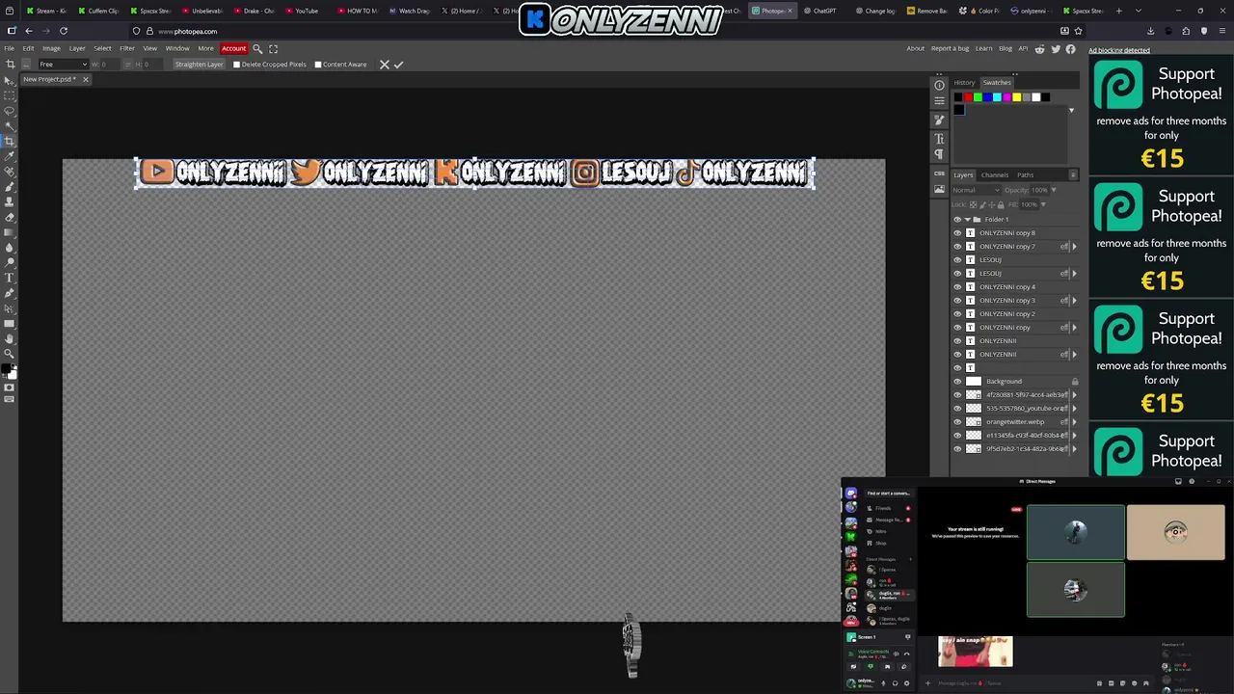Open the search magnifier in menu bar
The image size is (1234, 694).
(257, 48)
